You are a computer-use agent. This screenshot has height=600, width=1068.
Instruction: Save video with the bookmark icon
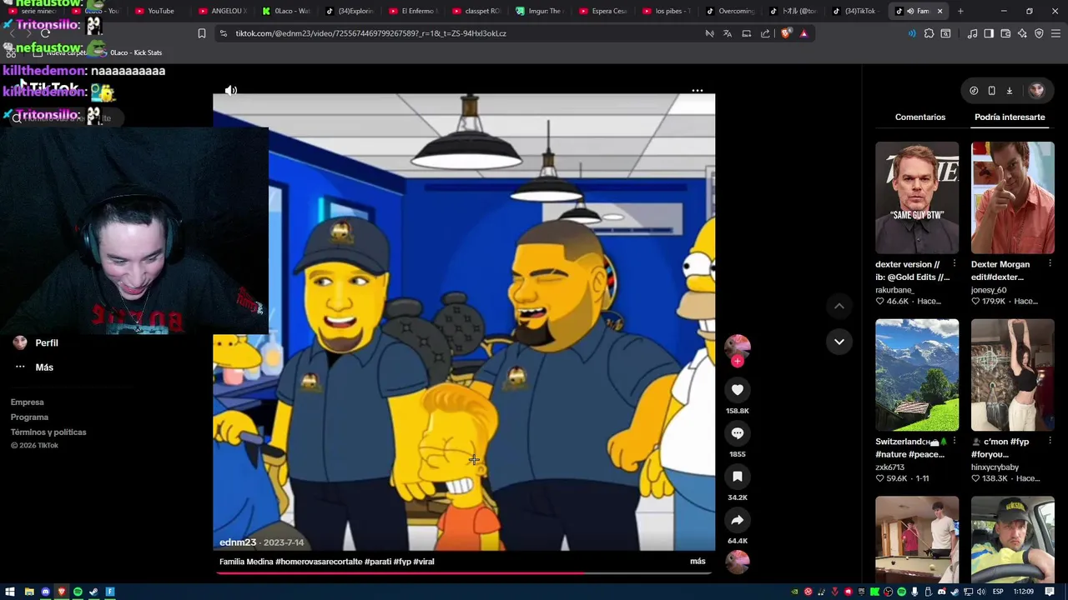(738, 477)
